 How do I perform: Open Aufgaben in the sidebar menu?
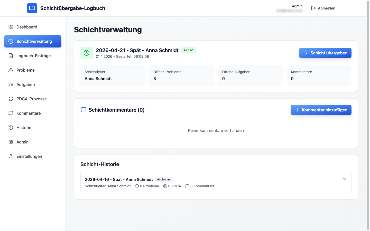(x=25, y=84)
